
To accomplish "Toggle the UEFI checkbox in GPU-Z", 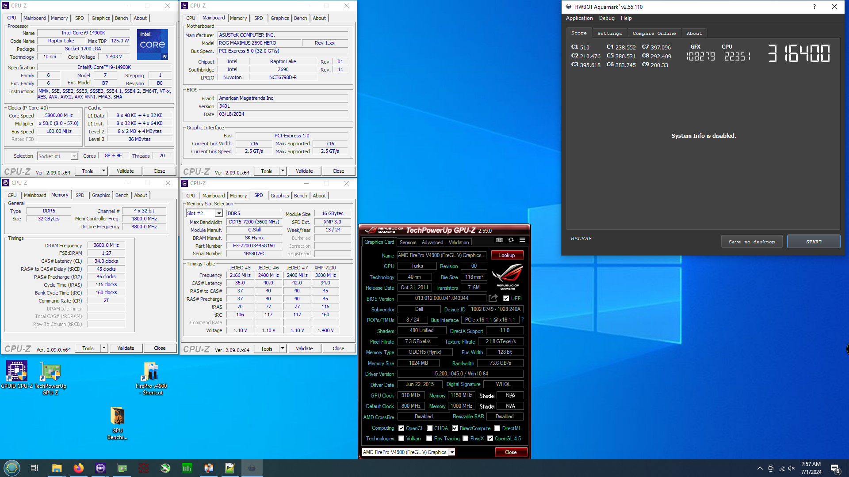I will pyautogui.click(x=506, y=299).
